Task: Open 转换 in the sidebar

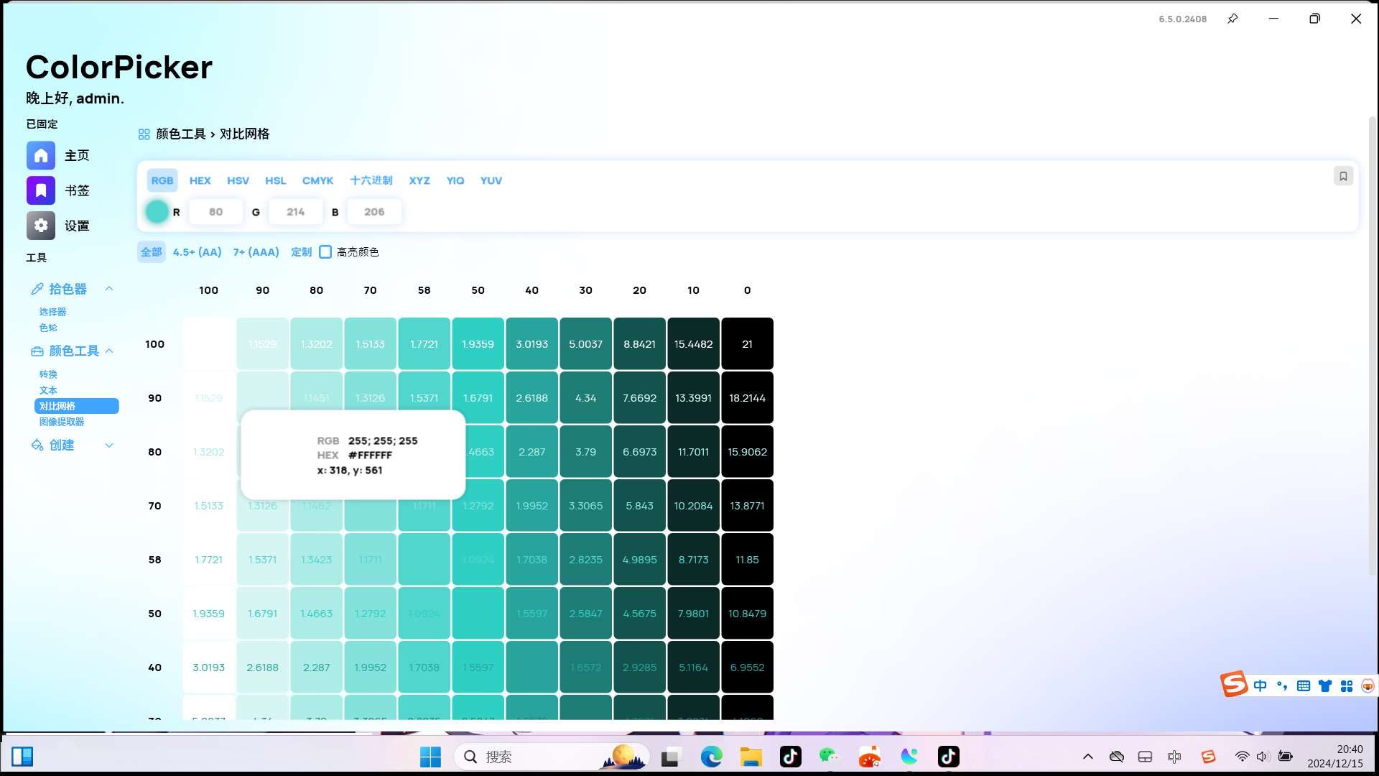Action: pos(48,374)
